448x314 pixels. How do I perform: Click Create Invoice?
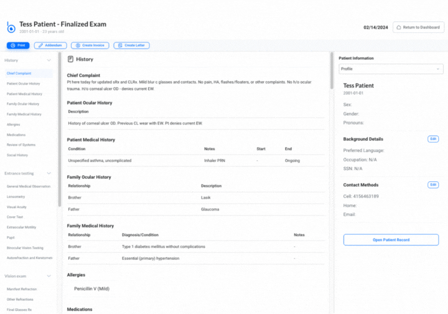90,45
